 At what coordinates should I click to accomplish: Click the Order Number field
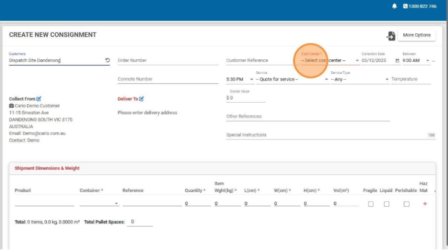[x=168, y=61]
